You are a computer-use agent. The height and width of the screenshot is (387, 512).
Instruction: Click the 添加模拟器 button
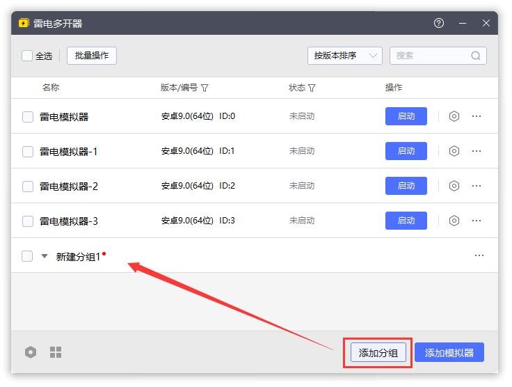449,353
